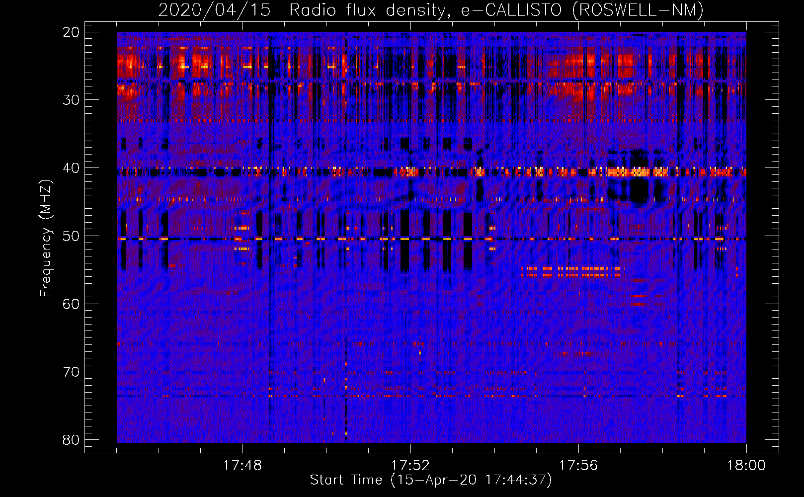The width and height of the screenshot is (804, 497).
Task: Click the 80 frequency tick label
Action: [72, 440]
